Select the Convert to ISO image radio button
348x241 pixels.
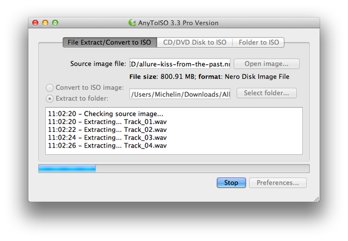pos(50,87)
